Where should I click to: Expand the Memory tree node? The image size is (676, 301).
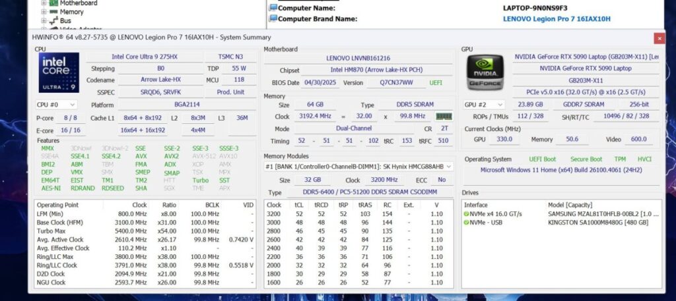pyautogui.click(x=44, y=12)
